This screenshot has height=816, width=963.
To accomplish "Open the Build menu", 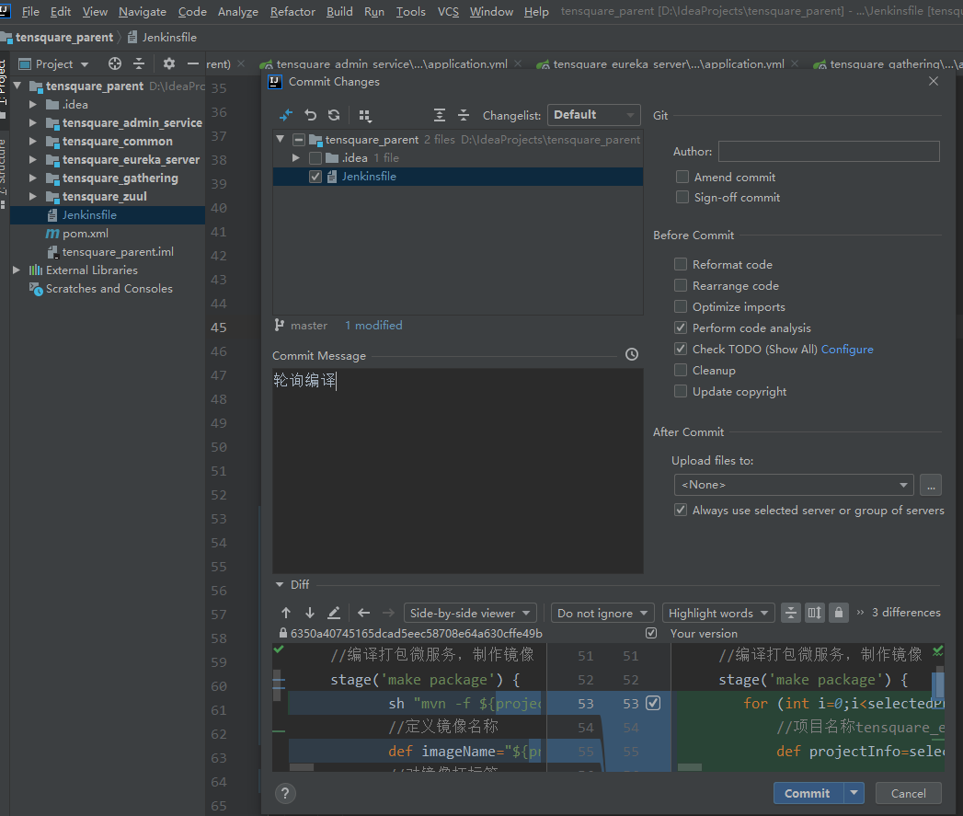I will coord(339,12).
